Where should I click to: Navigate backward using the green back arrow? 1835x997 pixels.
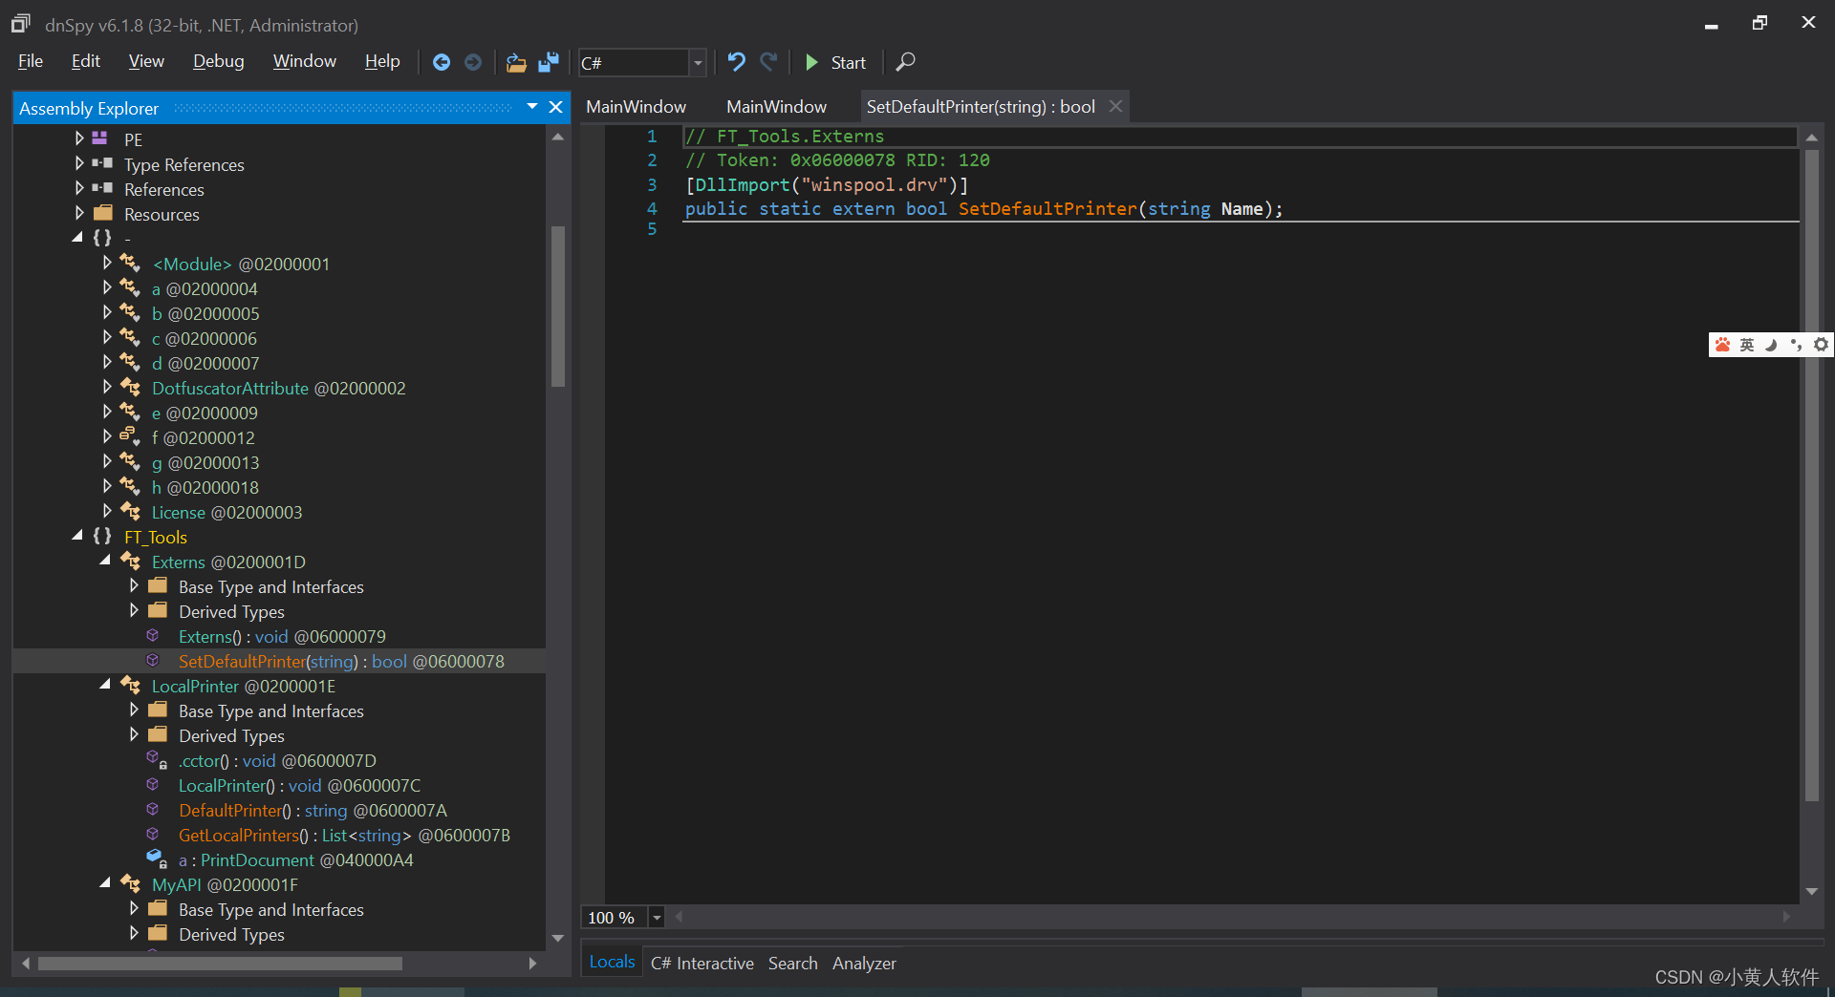(x=442, y=62)
